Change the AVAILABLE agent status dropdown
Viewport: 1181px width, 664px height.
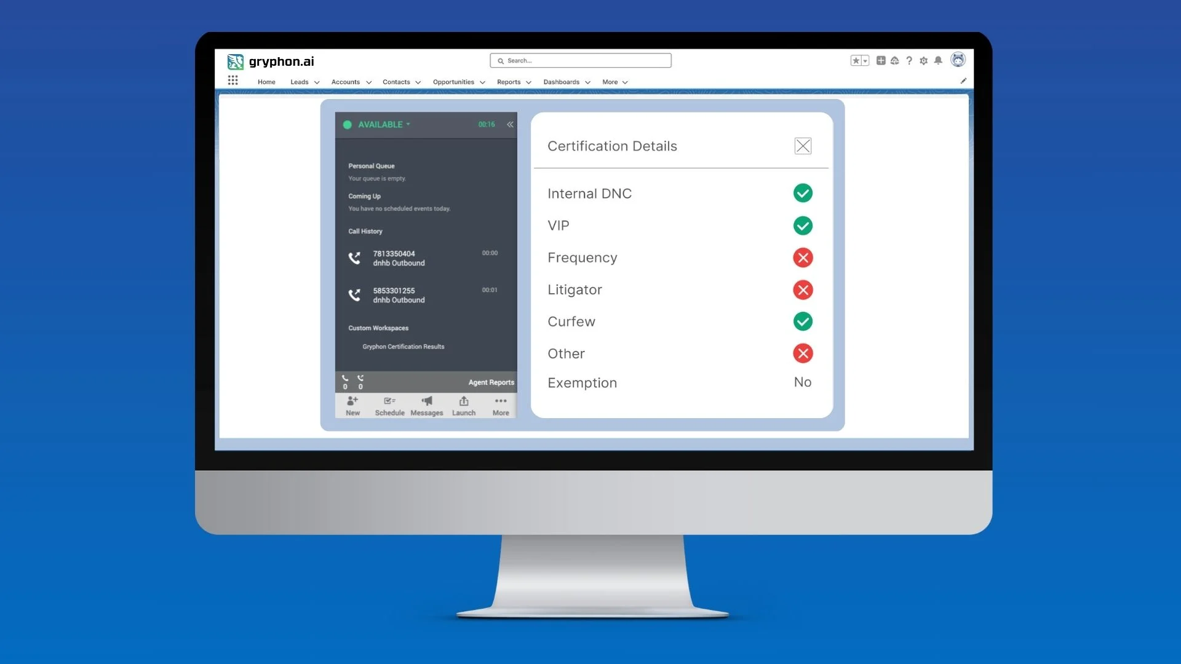point(384,124)
